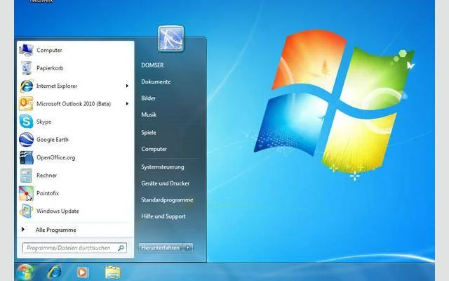
Task: Click the search magnifier icon
Action: coord(121,248)
